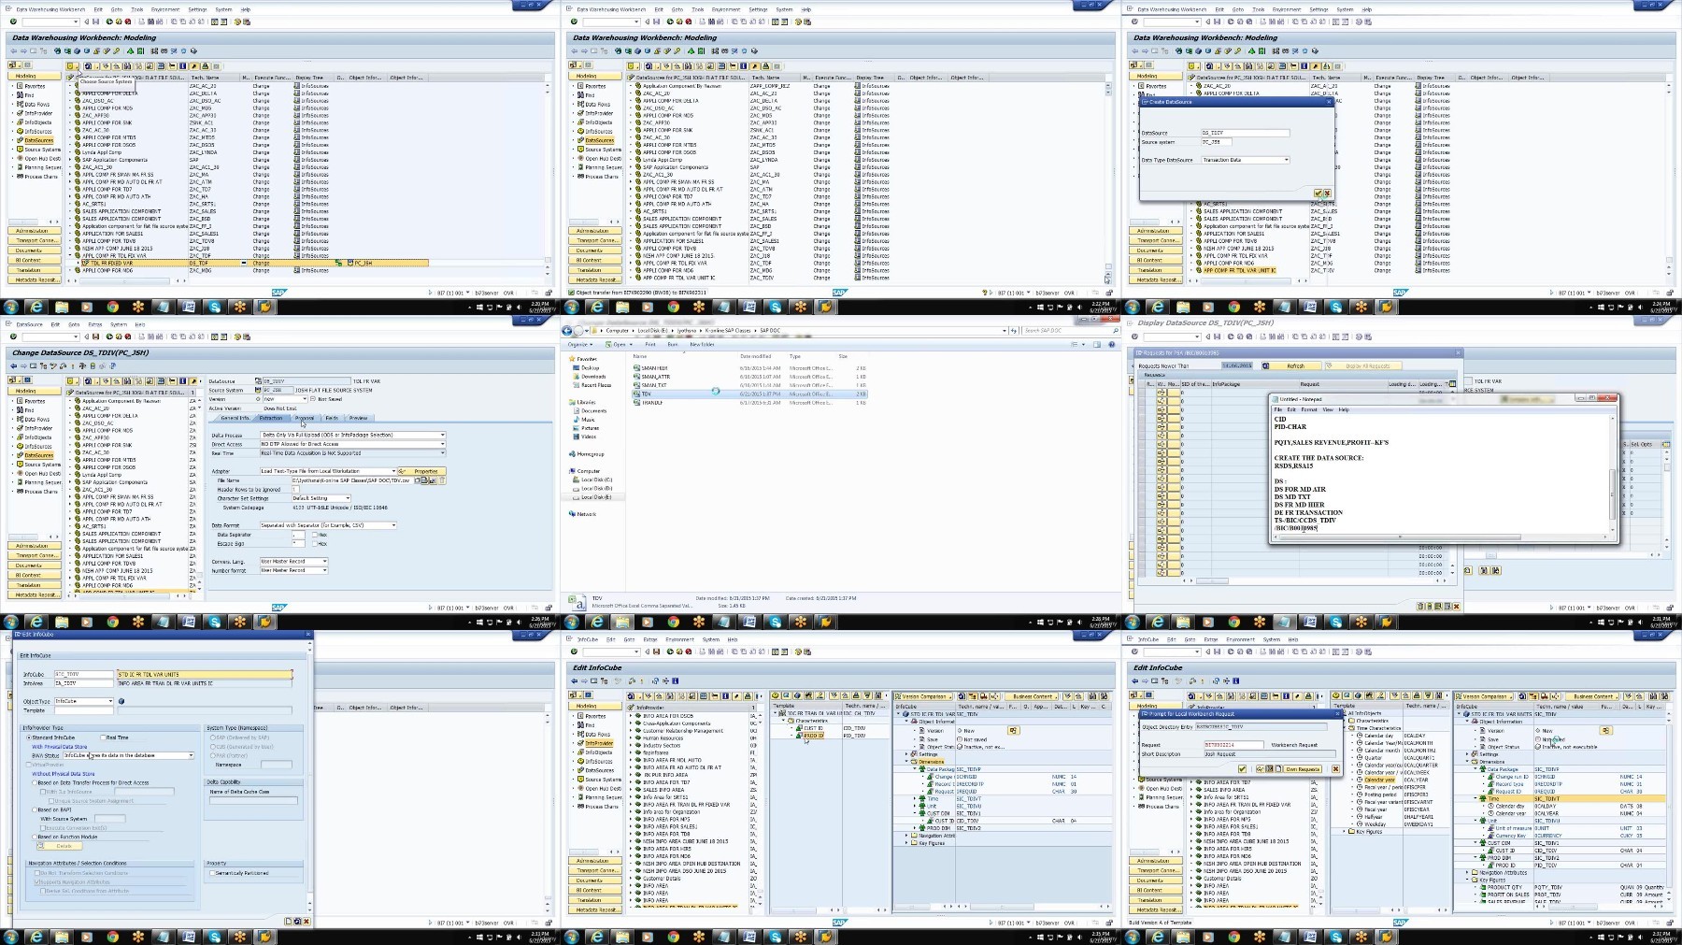Click Own Requests in Workbench Request prompt
Viewport: 1682px width, 945px height.
click(1303, 769)
